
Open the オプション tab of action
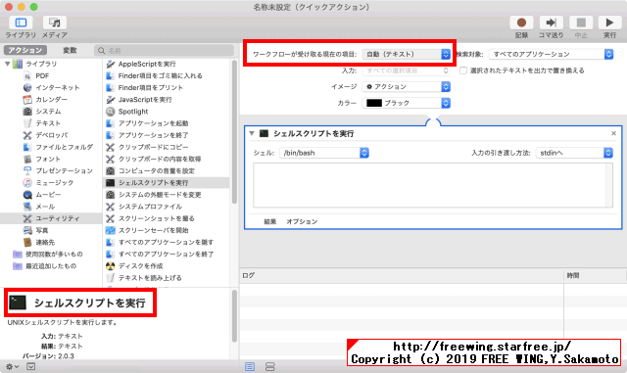click(x=302, y=221)
